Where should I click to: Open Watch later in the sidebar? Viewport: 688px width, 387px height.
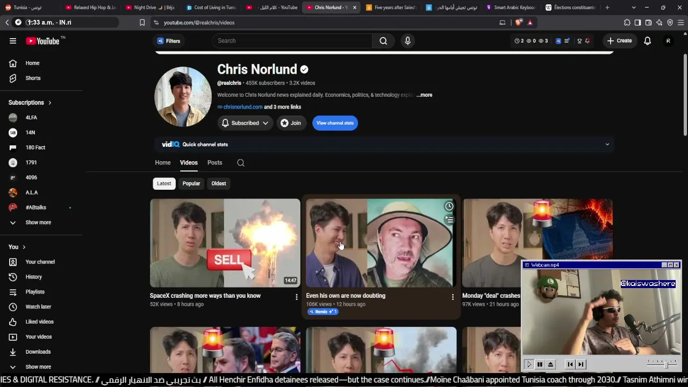(x=38, y=307)
